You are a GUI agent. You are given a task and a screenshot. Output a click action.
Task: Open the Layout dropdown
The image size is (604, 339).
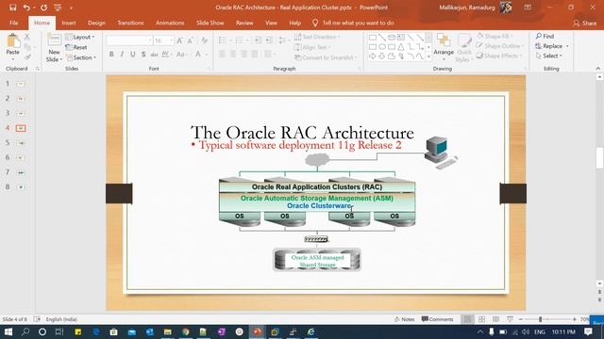coord(79,37)
